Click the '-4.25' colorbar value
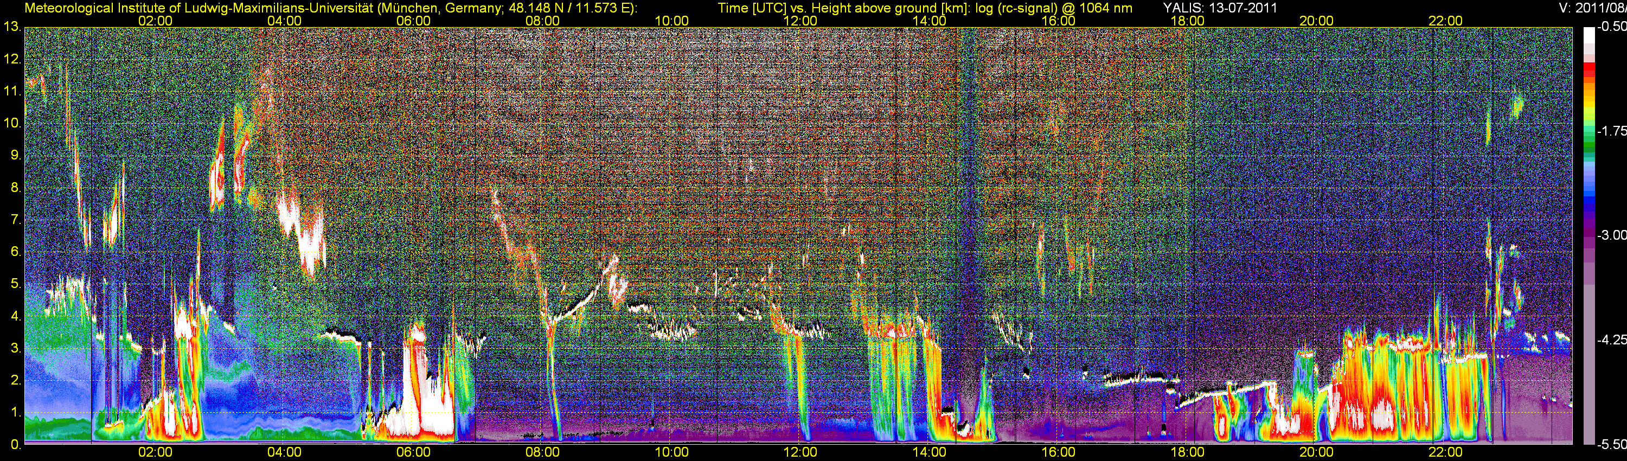 pos(1612,340)
